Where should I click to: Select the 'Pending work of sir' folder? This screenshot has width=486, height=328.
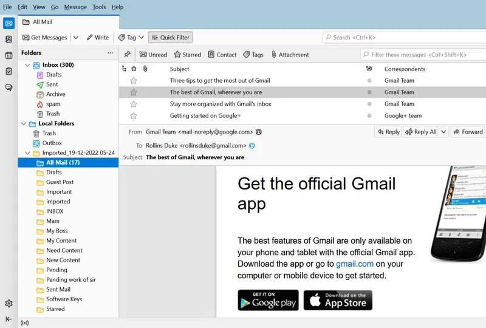click(70, 279)
